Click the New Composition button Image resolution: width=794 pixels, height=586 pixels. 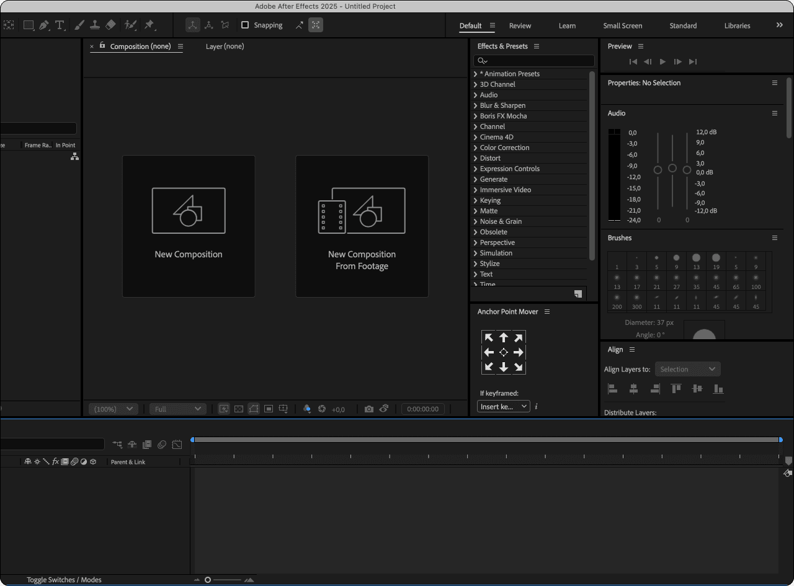pos(189,226)
